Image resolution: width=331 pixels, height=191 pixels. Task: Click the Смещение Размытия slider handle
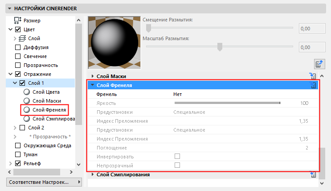[149, 28]
